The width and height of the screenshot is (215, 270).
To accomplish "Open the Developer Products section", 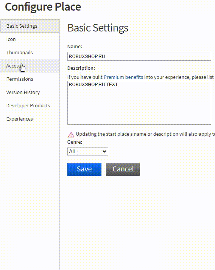I will (x=30, y=105).
